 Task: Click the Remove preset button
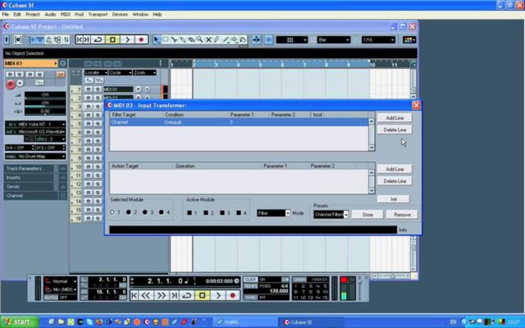point(402,214)
